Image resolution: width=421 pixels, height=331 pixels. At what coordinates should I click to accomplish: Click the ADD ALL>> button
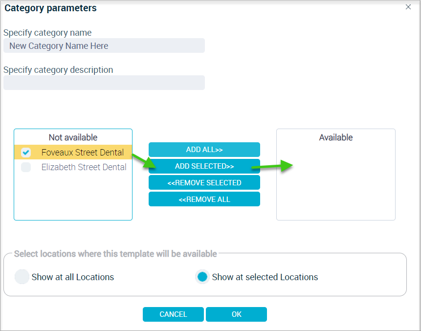pyautogui.click(x=204, y=150)
